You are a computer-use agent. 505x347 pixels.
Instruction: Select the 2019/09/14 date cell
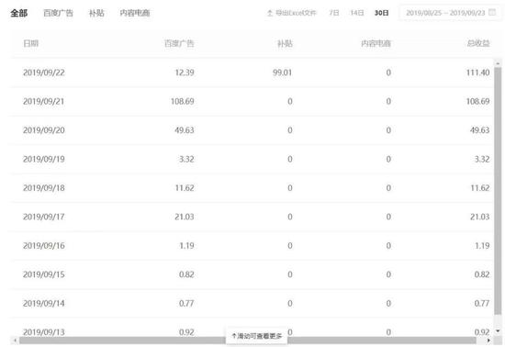pos(44,303)
